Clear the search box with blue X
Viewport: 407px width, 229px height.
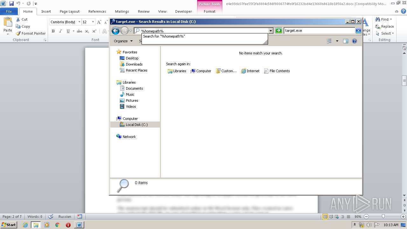click(x=358, y=31)
